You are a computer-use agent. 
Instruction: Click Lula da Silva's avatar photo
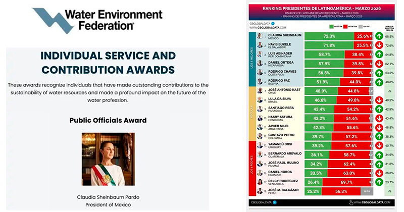260,100
